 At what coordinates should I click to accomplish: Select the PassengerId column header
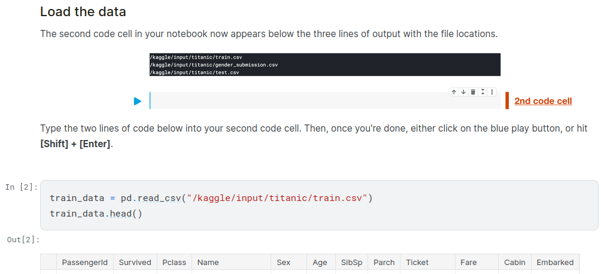pyautogui.click(x=84, y=262)
